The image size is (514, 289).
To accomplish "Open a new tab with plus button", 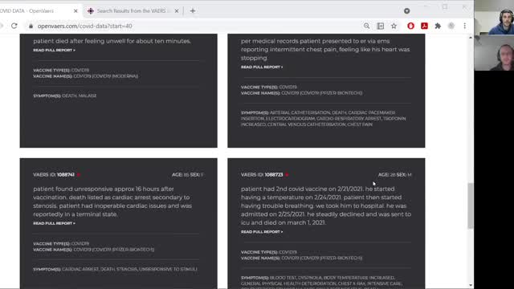I will point(193,10).
